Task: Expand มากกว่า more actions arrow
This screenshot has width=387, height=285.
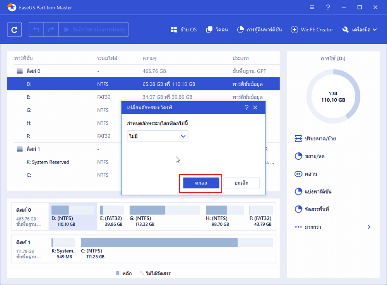Action: [x=369, y=227]
